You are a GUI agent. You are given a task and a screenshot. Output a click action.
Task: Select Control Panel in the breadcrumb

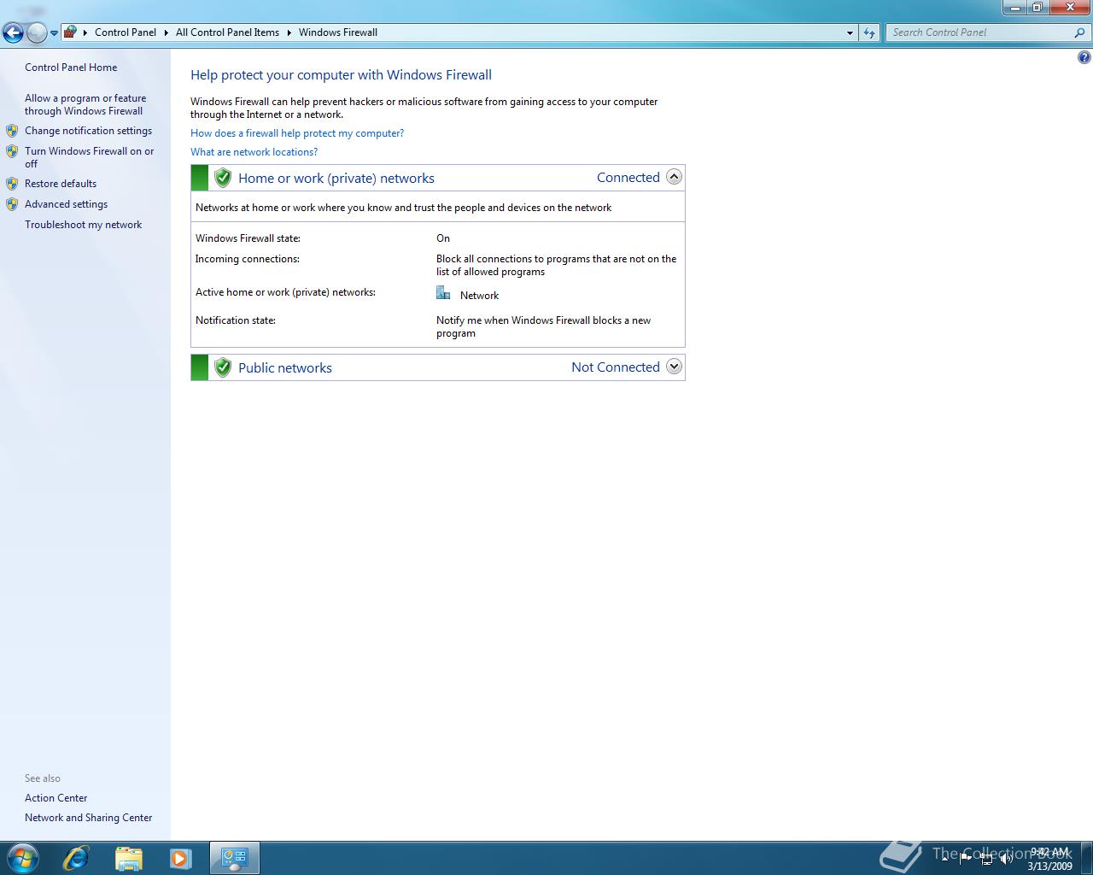126,32
